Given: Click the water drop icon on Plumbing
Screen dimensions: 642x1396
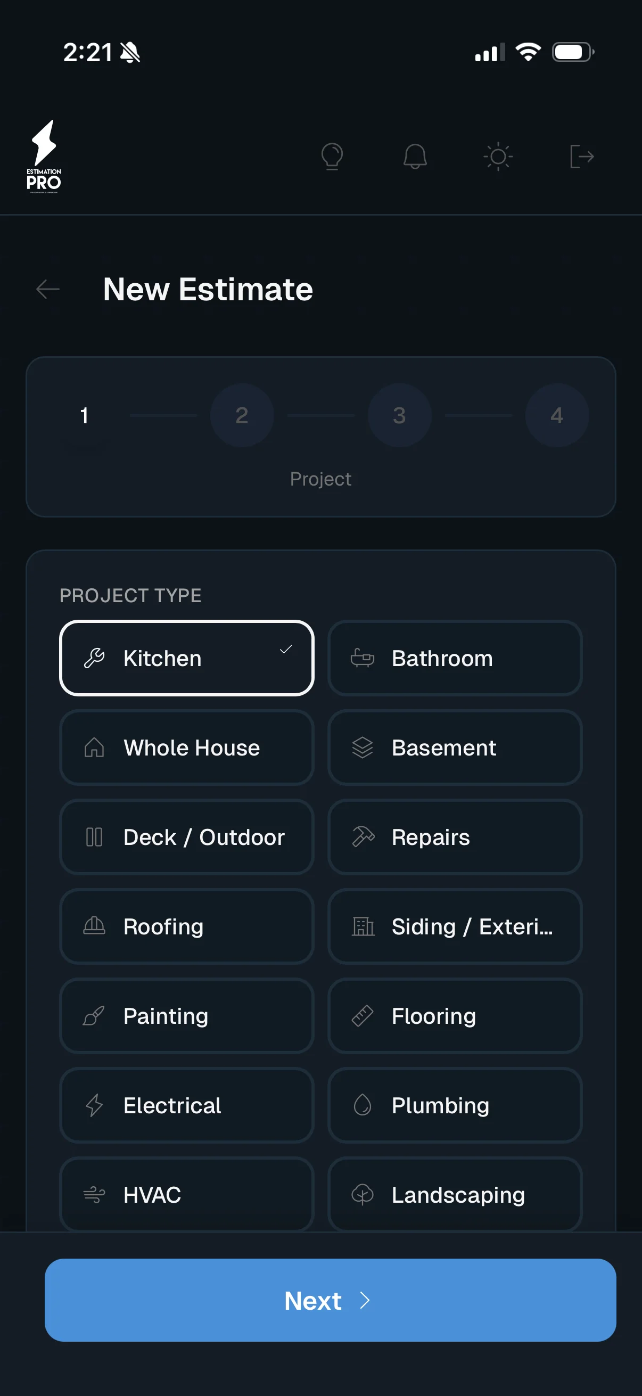Looking at the screenshot, I should (363, 1105).
